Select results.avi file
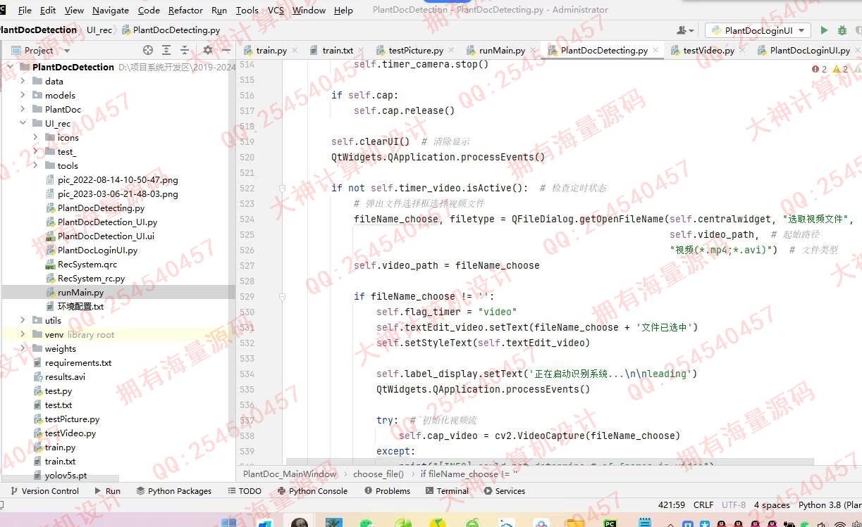Screen dimensions: 862x527 pyautogui.click(x=65, y=376)
